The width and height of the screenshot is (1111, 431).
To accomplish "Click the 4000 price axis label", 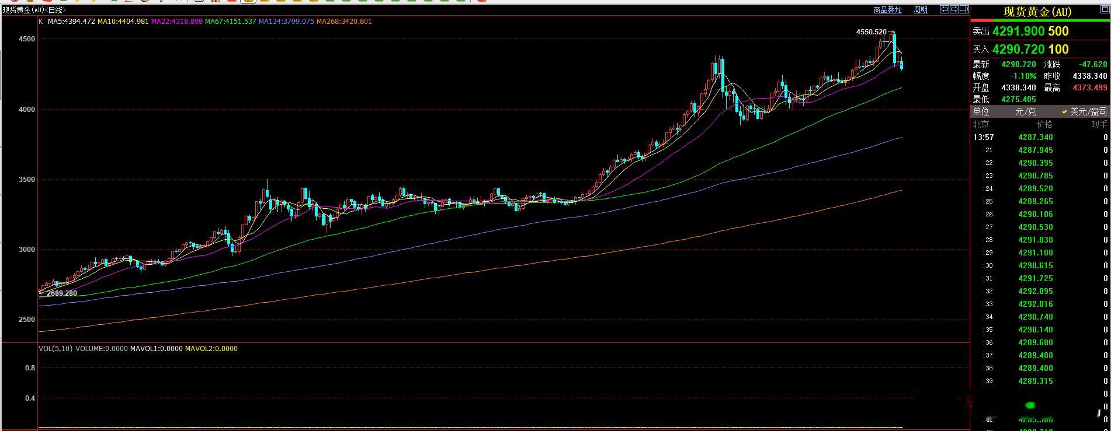I will pos(27,110).
